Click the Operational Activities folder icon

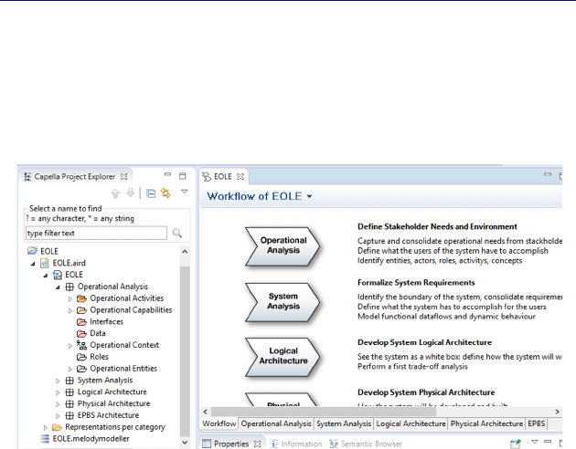point(81,298)
